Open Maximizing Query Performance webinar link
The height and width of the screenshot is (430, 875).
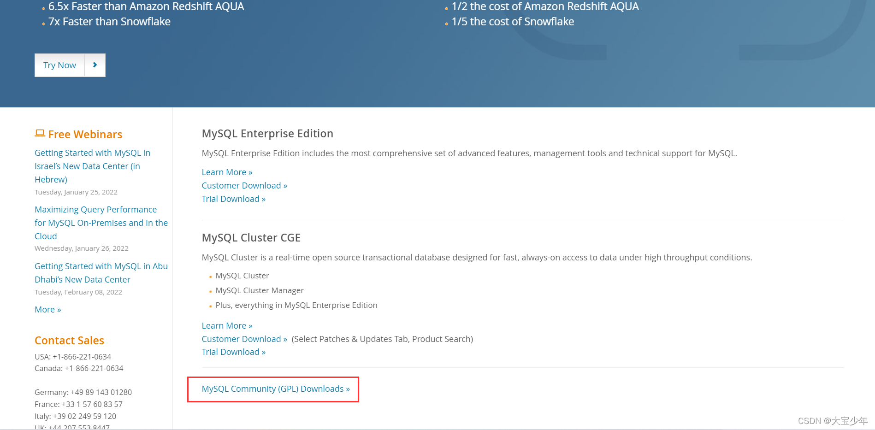(101, 223)
